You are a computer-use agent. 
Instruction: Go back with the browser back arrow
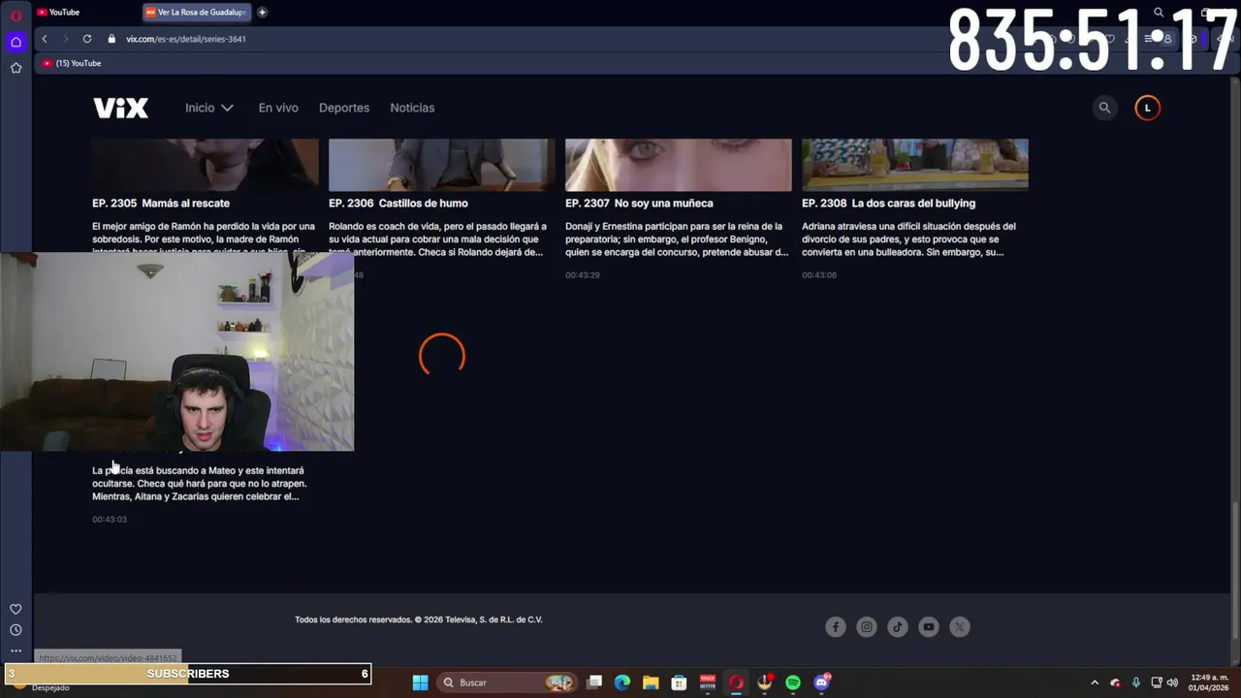point(45,39)
